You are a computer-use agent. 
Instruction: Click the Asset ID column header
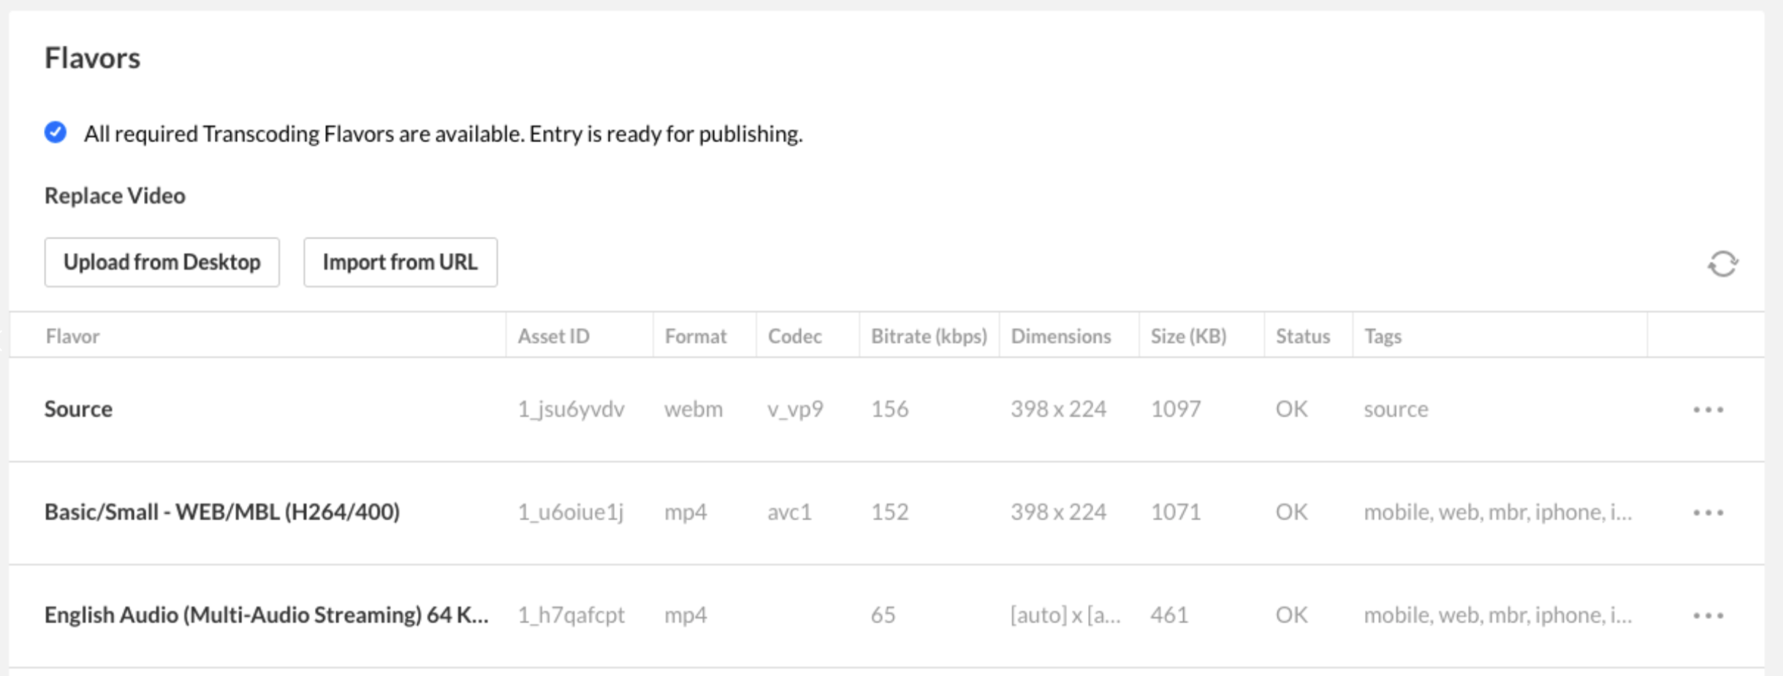[x=553, y=336]
